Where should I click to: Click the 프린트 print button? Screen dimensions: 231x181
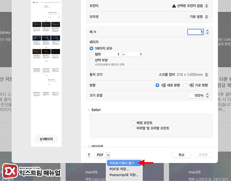pyautogui.click(x=203, y=155)
